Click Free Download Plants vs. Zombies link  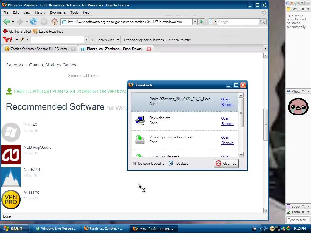(x=70, y=91)
